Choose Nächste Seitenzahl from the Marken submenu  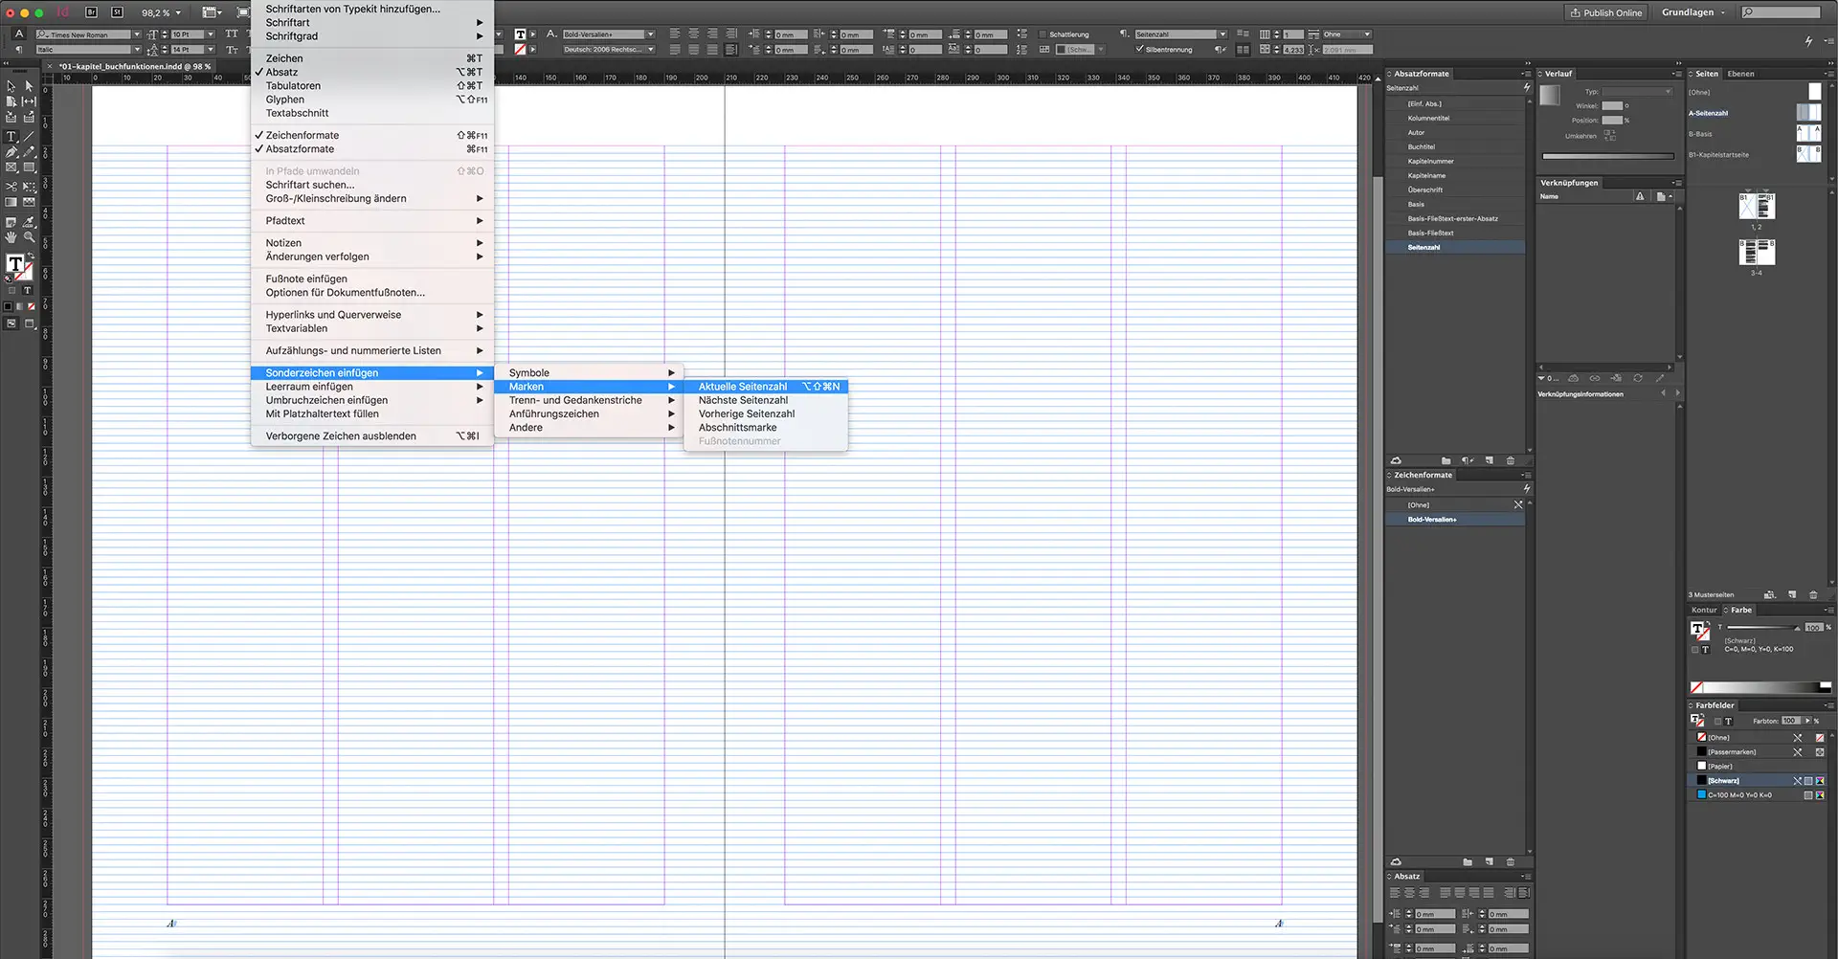743,400
